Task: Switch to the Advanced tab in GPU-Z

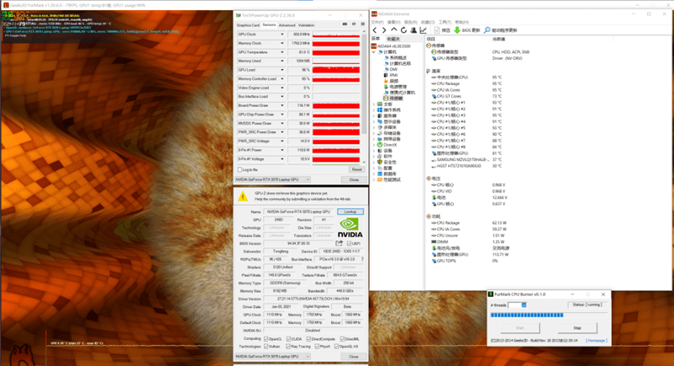Action: [x=286, y=25]
